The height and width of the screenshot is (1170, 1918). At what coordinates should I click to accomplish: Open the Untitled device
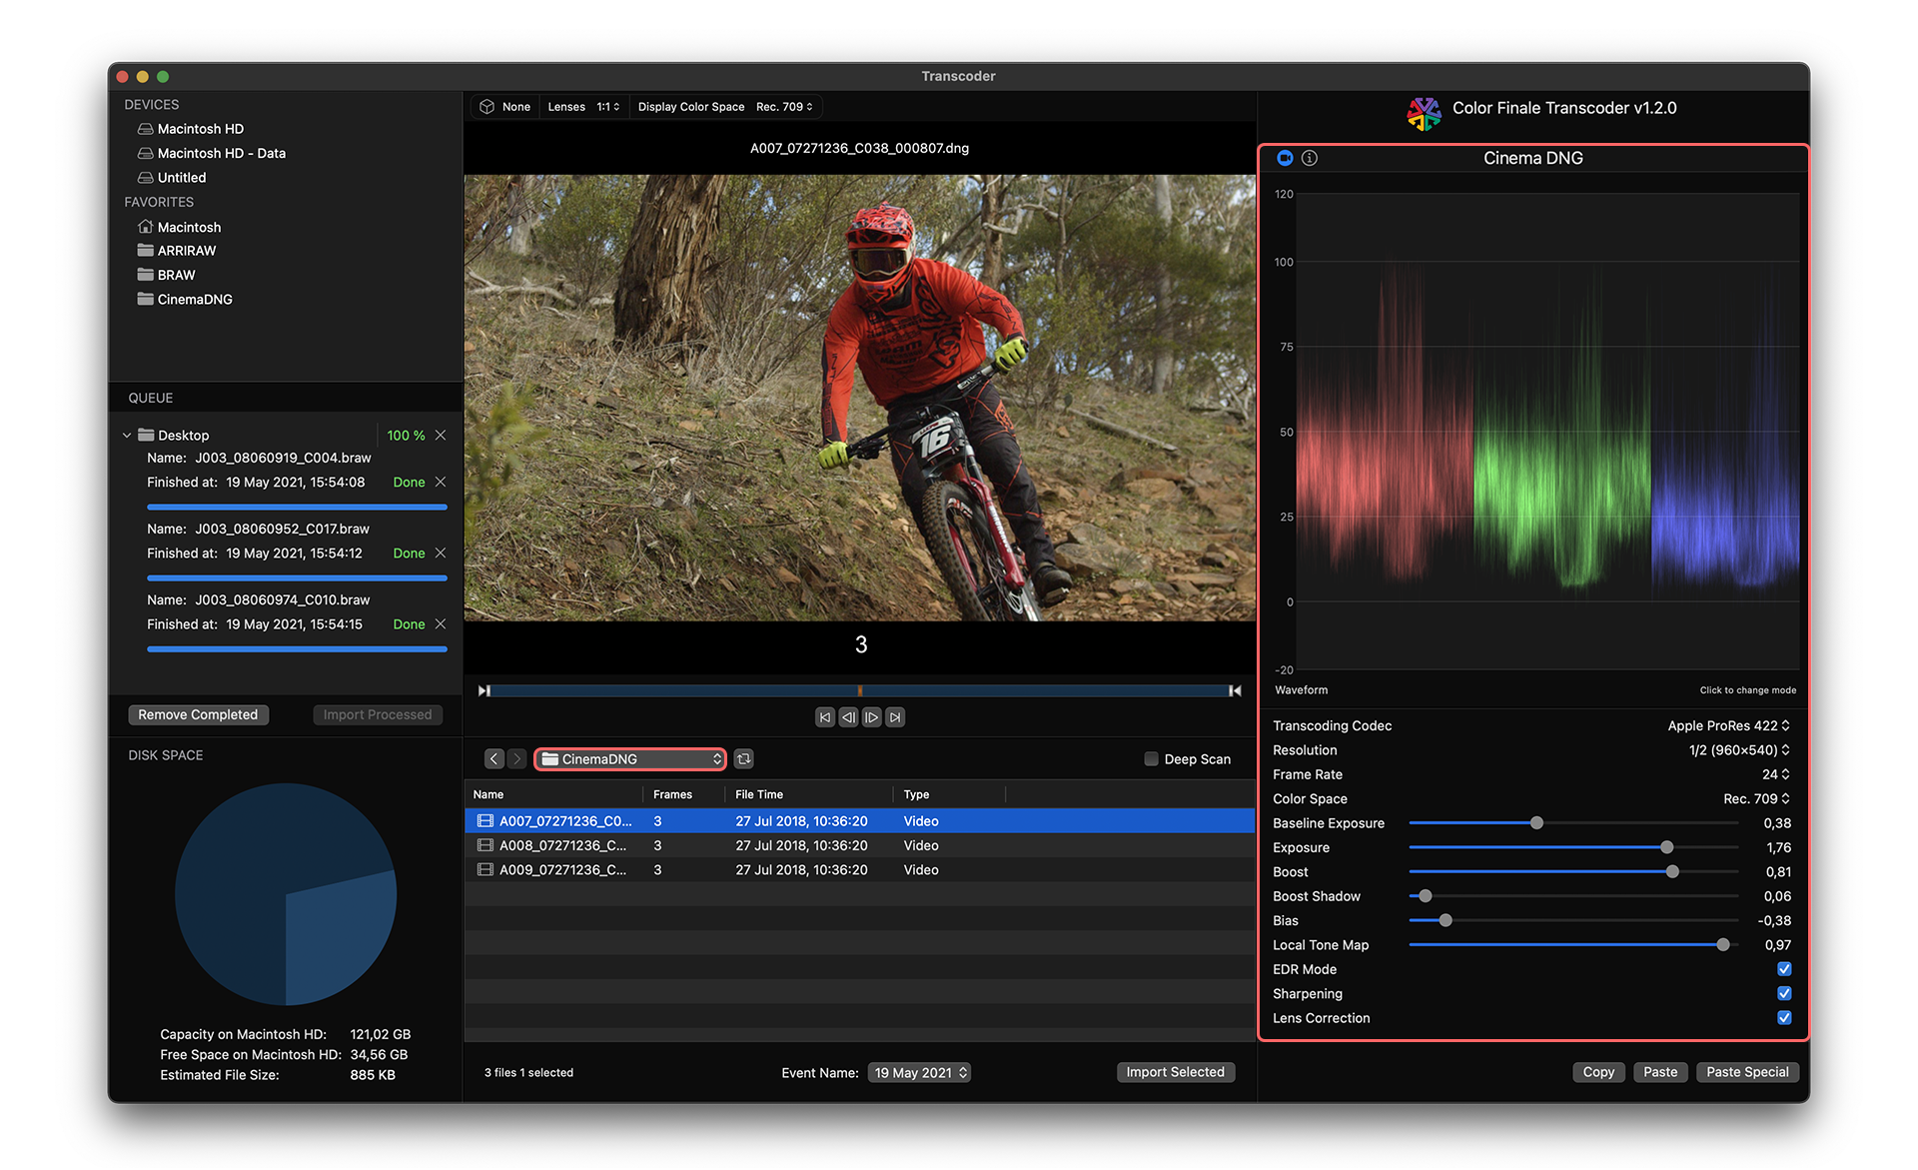(x=171, y=178)
